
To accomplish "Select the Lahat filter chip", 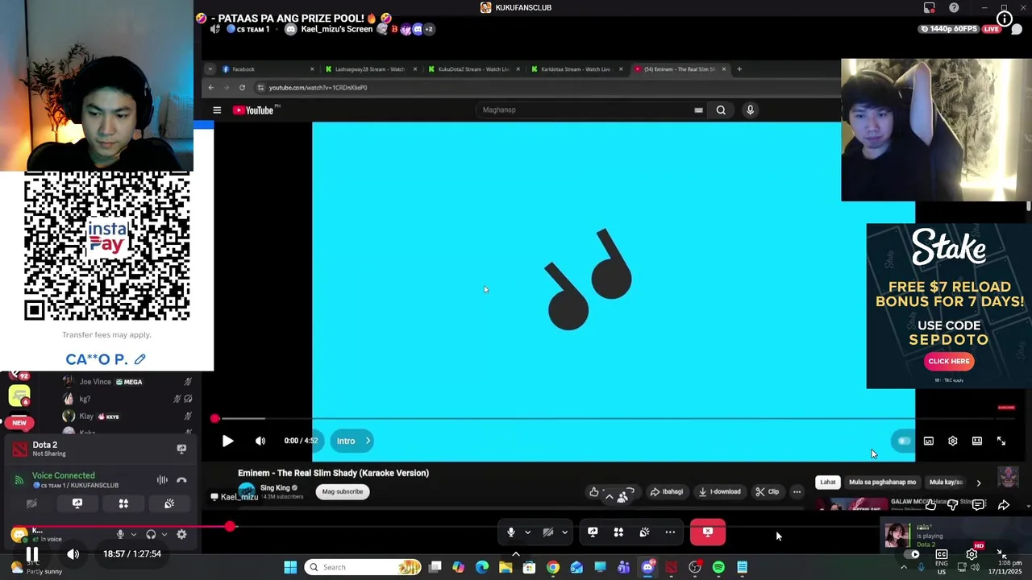I will click(x=828, y=482).
